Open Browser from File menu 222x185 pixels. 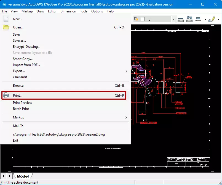pos(65,86)
